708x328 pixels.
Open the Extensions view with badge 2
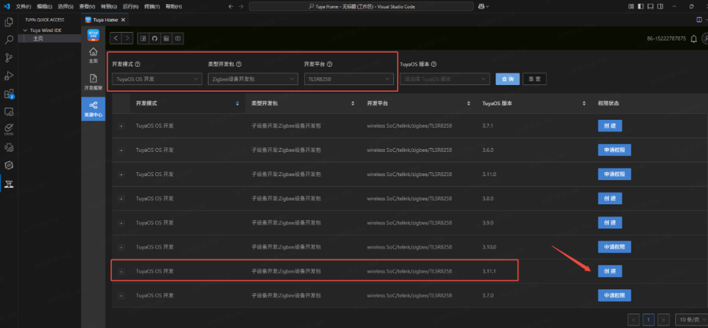click(9, 94)
